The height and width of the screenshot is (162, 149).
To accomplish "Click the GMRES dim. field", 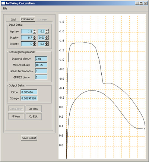I will [x=41, y=77].
